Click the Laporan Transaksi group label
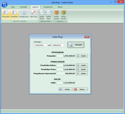The image size is (125, 114). coord(19,21)
